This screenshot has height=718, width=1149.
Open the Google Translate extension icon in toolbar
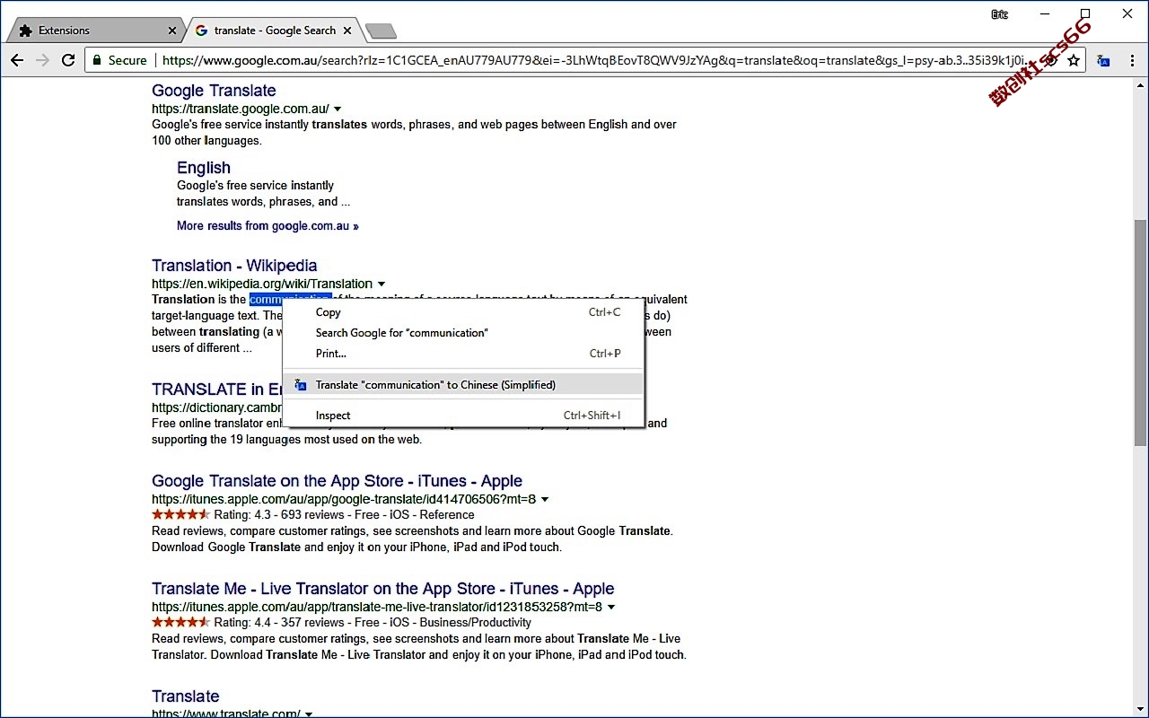[1103, 60]
